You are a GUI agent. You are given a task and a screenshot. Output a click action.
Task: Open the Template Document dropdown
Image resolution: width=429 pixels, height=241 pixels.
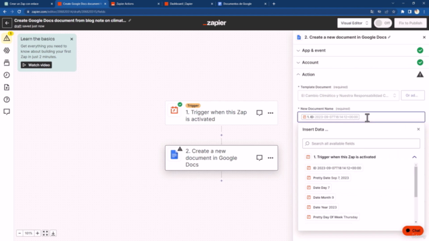[x=349, y=95]
